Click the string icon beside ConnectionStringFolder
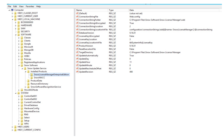The image size is (224, 139). tap(77, 20)
